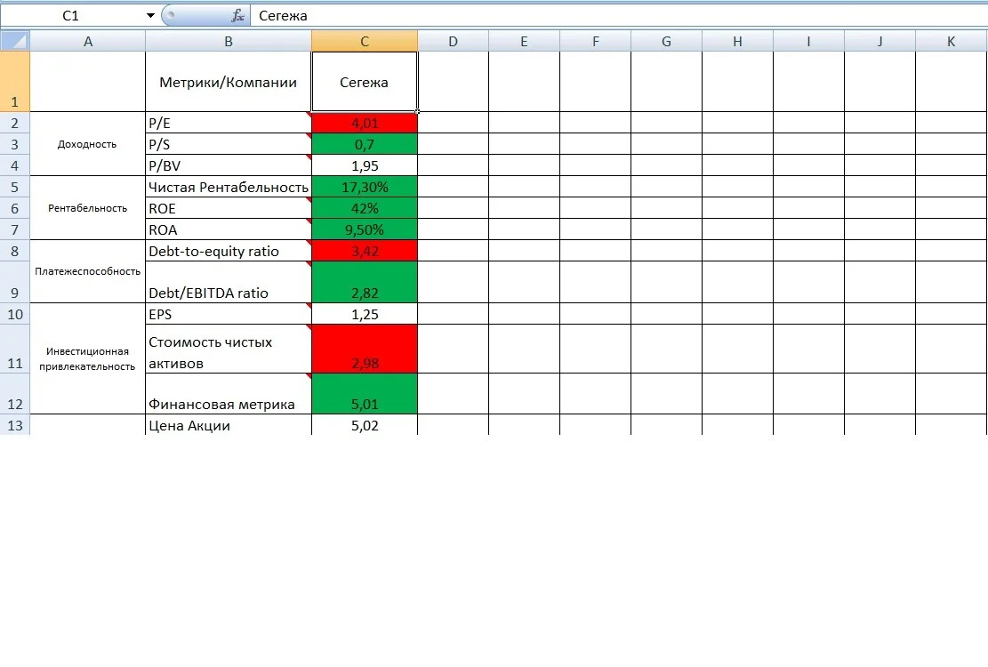
Task: Click the green 0,7 value cell
Action: tap(365, 144)
